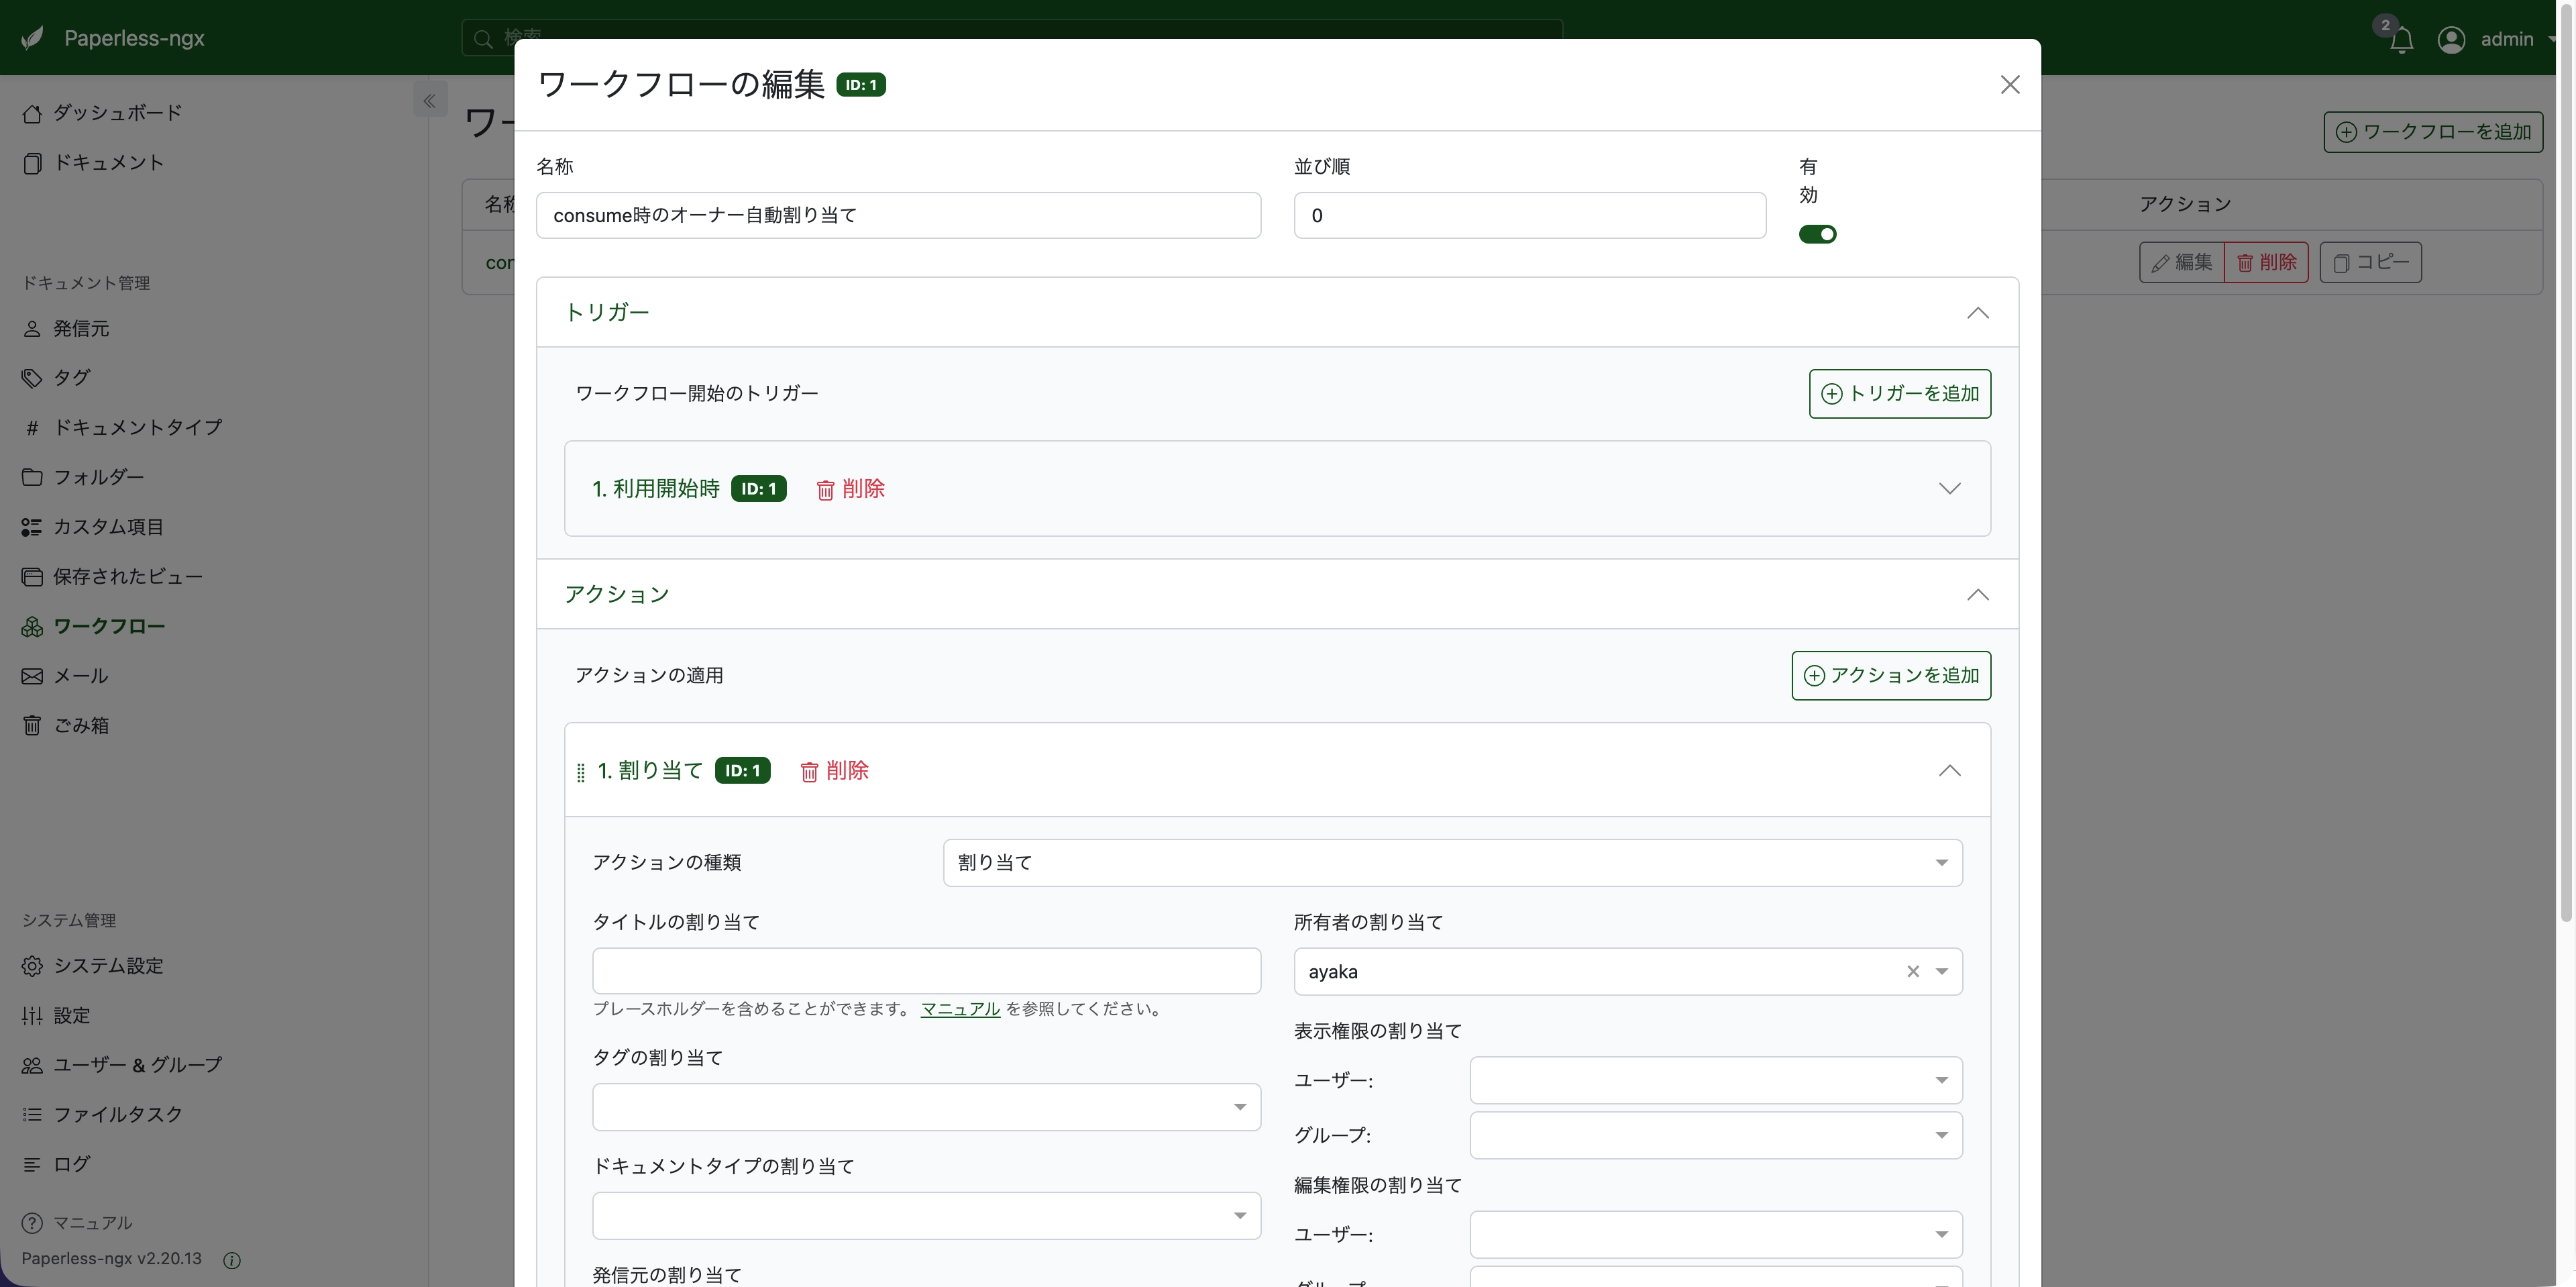Open the アクションの種類 dropdown

click(1451, 863)
